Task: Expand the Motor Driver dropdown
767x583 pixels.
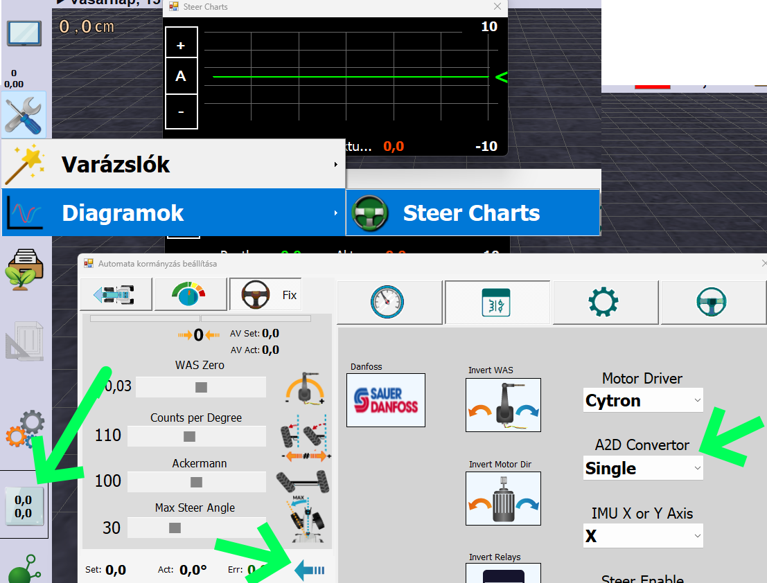Action: (643, 400)
